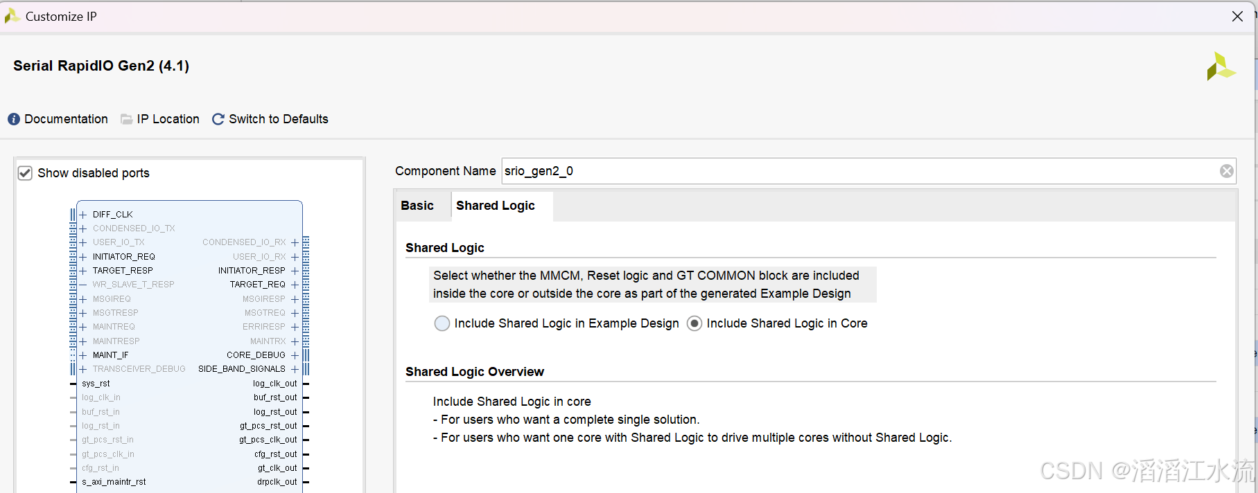Expand the MAINT_IF port
This screenshot has width=1258, height=493.
(83, 355)
